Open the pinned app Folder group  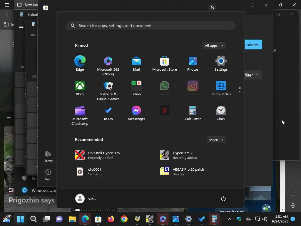[x=136, y=88]
